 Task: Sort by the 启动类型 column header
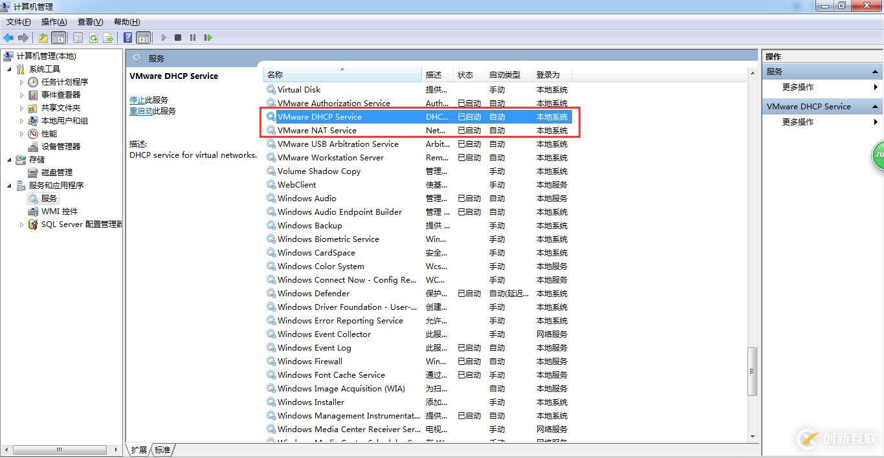pyautogui.click(x=509, y=74)
